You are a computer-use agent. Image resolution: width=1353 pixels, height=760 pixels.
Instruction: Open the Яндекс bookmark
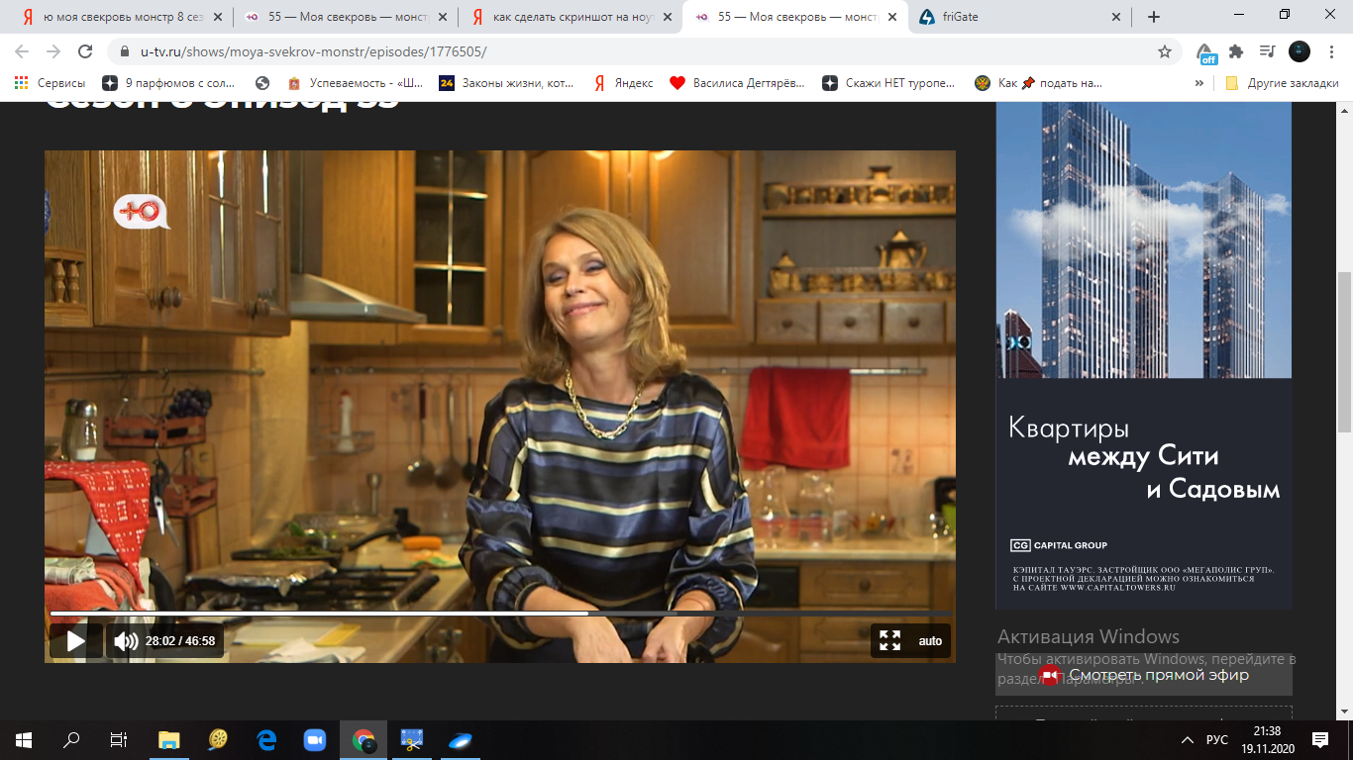(x=624, y=83)
